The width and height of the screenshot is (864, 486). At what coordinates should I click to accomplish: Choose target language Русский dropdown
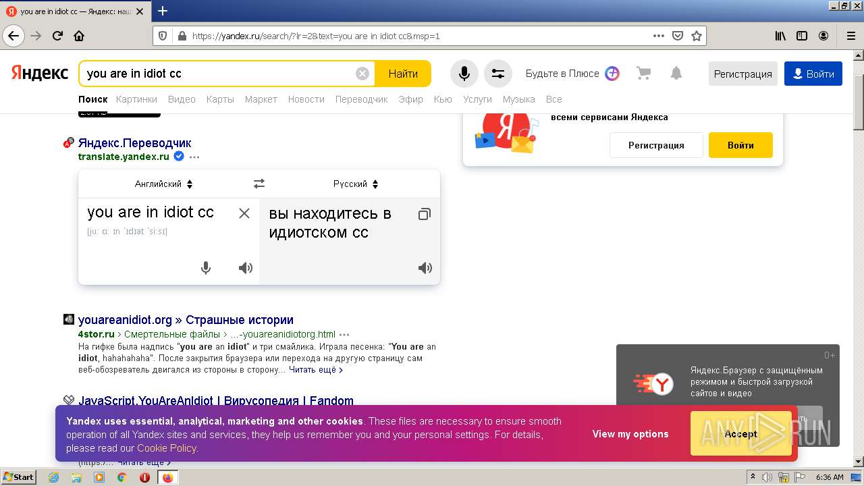click(x=356, y=184)
